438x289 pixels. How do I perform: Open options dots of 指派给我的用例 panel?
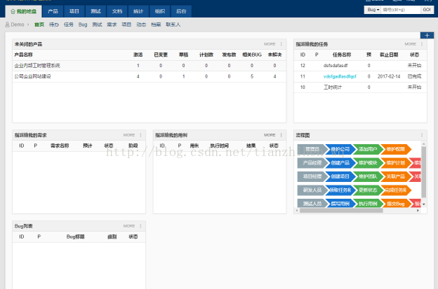pyautogui.click(x=281, y=135)
